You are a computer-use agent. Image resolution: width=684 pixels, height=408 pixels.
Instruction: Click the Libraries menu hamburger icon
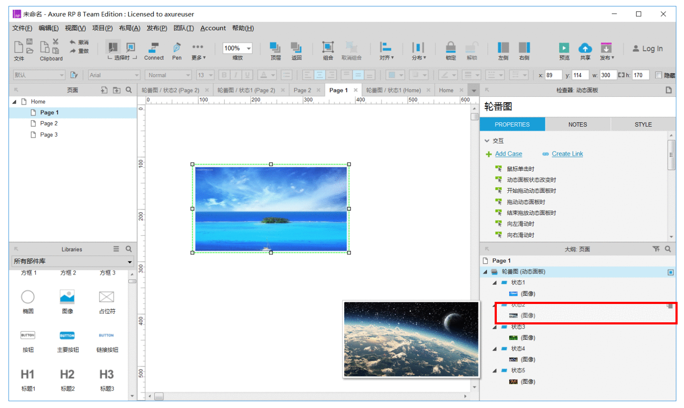pyautogui.click(x=116, y=249)
